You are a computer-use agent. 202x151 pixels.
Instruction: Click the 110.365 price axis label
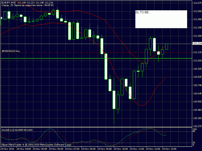click(197, 118)
